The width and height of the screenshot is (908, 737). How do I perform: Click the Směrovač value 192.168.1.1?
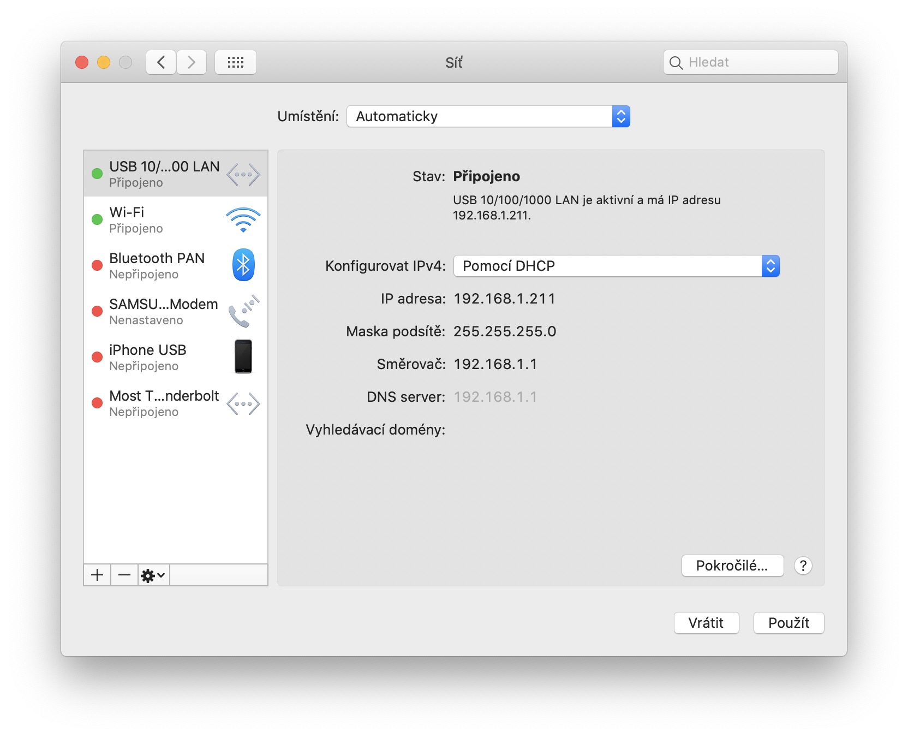tap(495, 364)
